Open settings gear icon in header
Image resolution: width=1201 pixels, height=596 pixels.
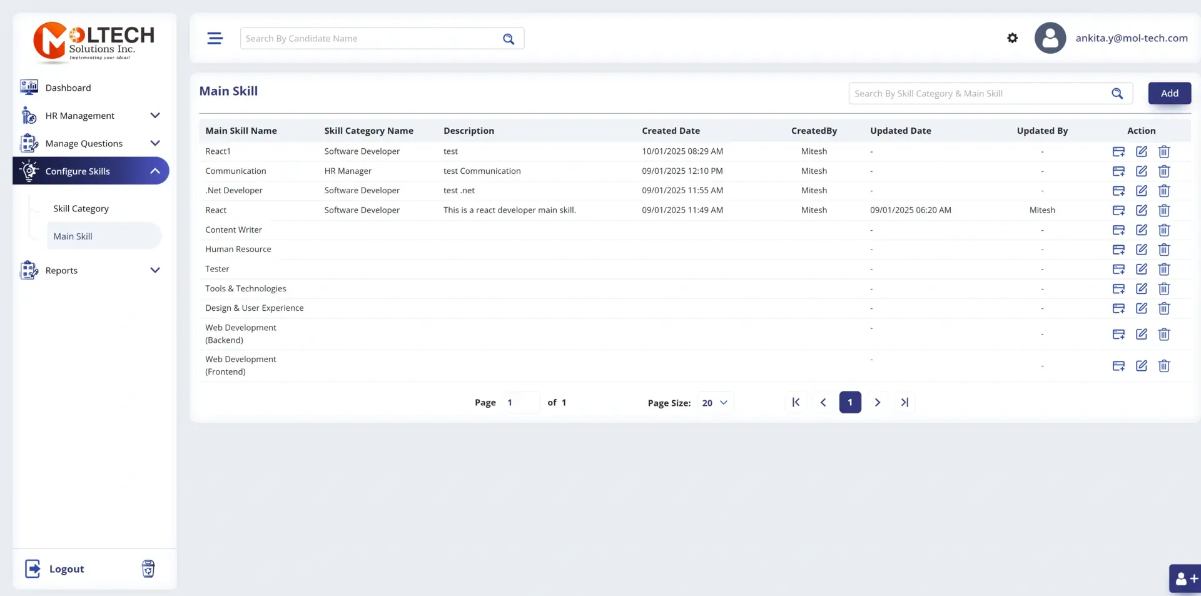click(x=1012, y=38)
